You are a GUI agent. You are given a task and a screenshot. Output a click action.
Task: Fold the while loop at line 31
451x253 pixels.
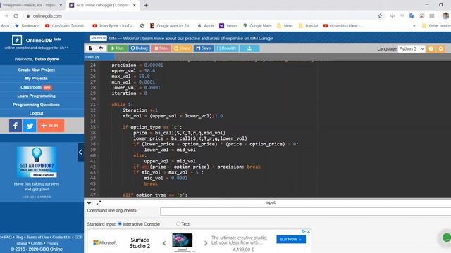(98, 105)
